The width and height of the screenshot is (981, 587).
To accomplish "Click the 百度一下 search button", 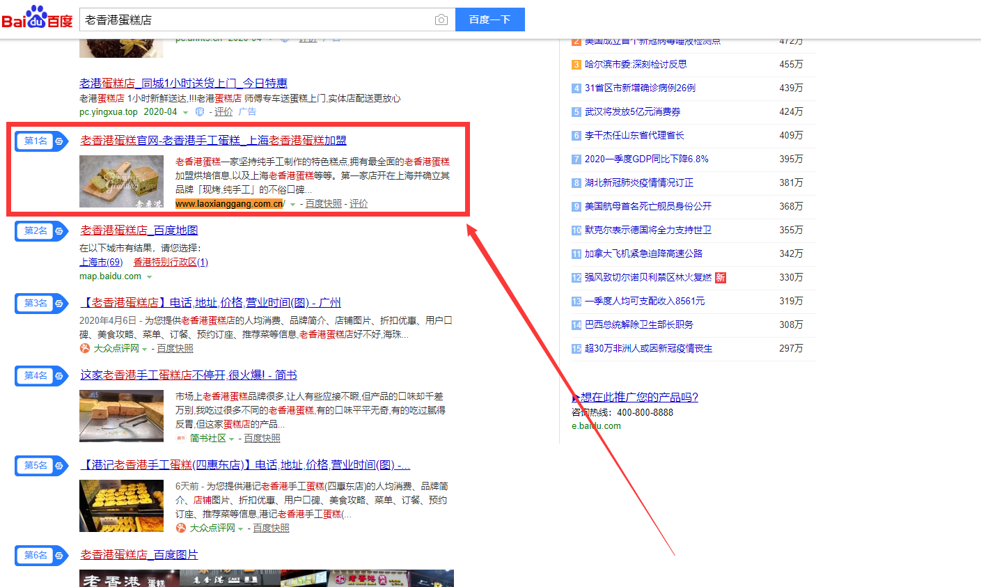I will [490, 19].
